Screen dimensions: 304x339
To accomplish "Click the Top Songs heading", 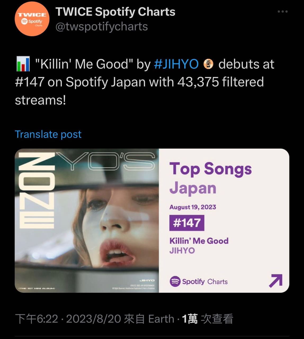I will pyautogui.click(x=211, y=169).
